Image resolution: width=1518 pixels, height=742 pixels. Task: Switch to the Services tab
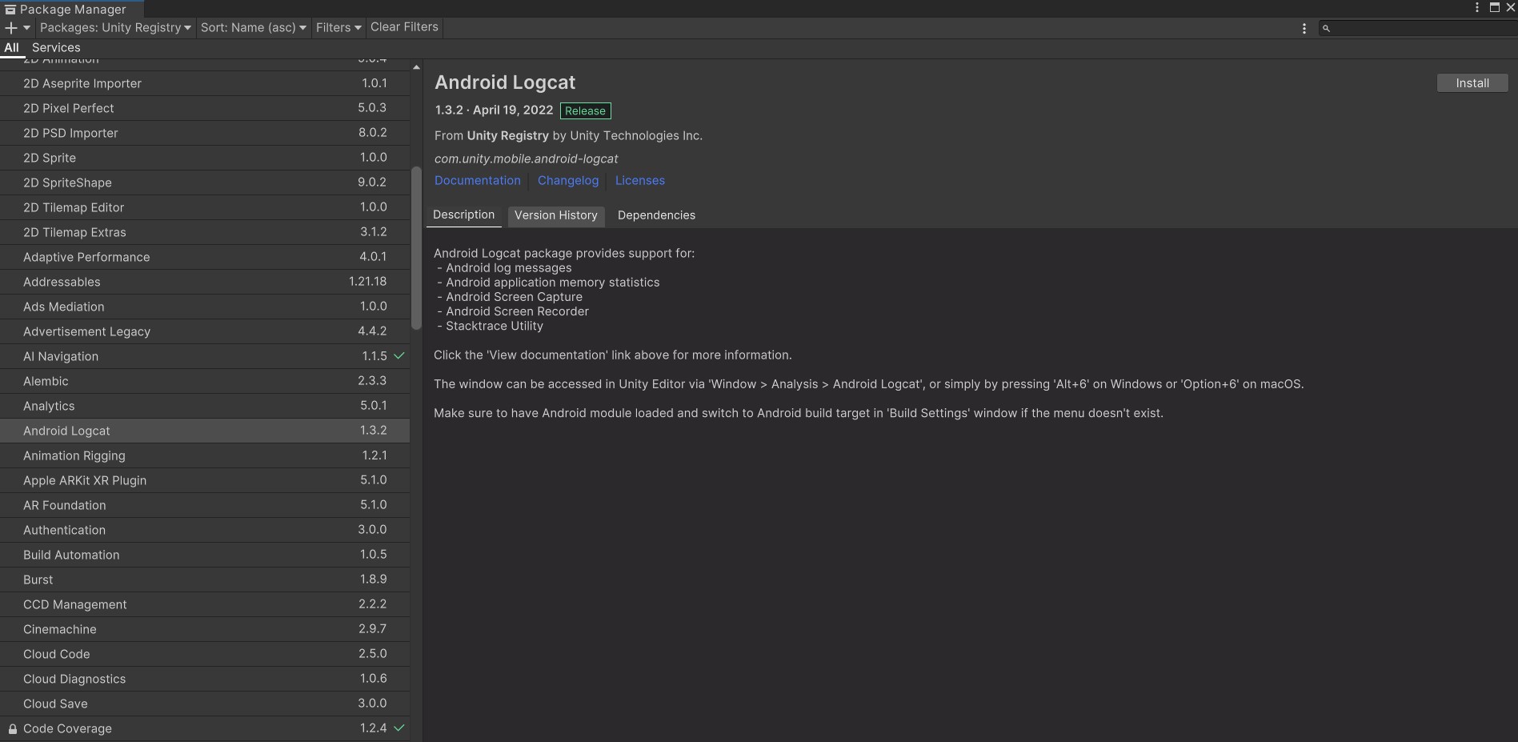[x=56, y=48]
